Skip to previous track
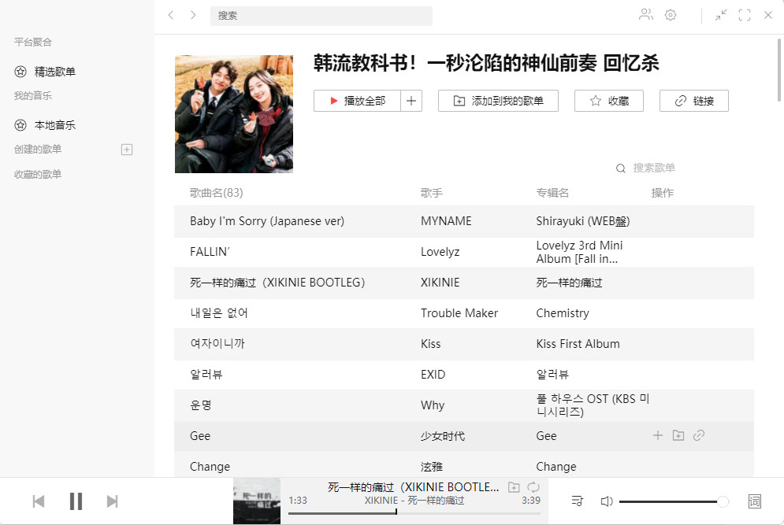The height and width of the screenshot is (525, 784). pyautogui.click(x=39, y=501)
